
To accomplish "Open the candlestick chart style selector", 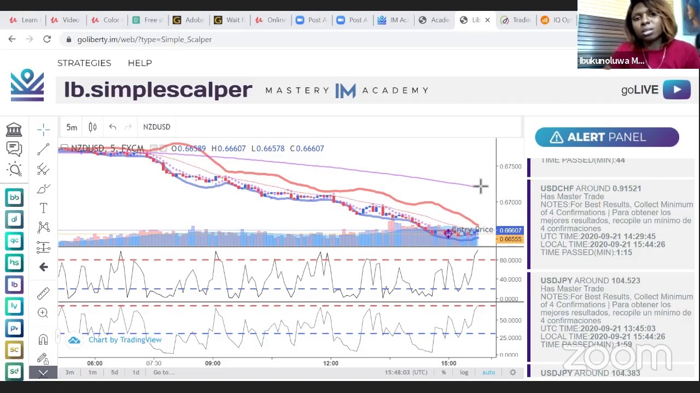I will [x=92, y=127].
